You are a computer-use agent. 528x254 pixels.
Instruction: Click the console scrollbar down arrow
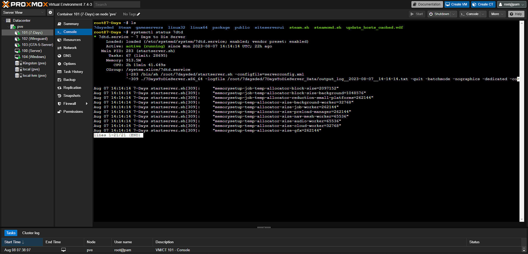pyautogui.click(x=522, y=220)
